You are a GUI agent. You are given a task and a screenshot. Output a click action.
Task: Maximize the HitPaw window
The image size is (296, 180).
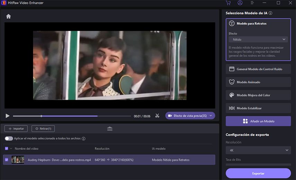278,3
